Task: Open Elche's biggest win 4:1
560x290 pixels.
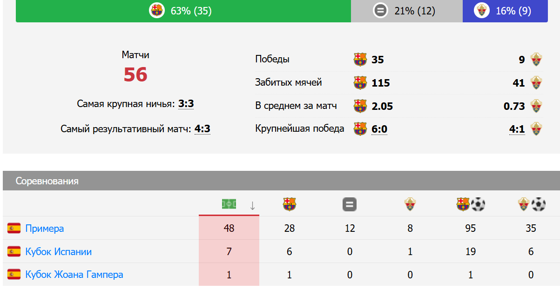Action: click(x=517, y=129)
